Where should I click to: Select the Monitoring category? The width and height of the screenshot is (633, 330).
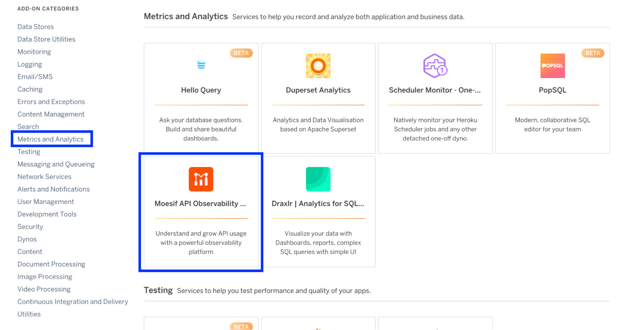(x=34, y=52)
